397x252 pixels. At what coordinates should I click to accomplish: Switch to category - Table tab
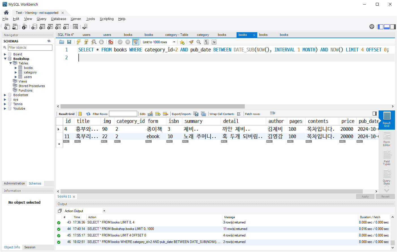click(177, 35)
